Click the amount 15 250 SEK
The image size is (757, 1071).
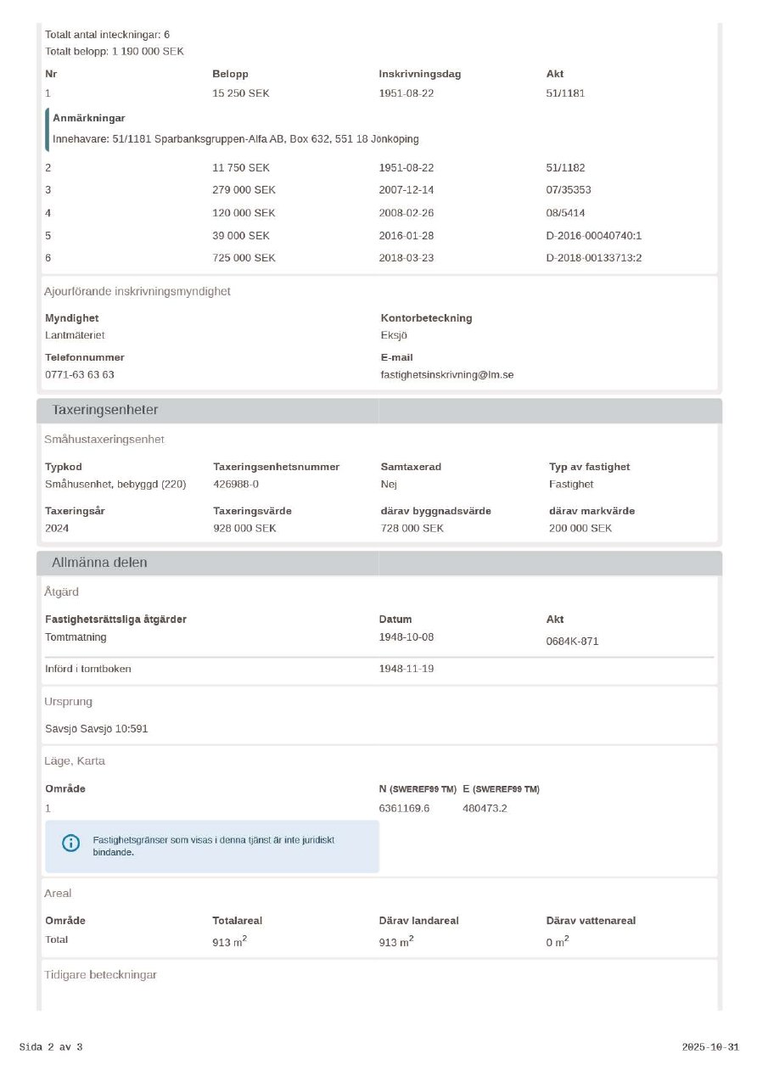241,93
